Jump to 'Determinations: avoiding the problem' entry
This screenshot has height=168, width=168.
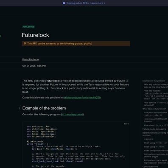coord(155,134)
